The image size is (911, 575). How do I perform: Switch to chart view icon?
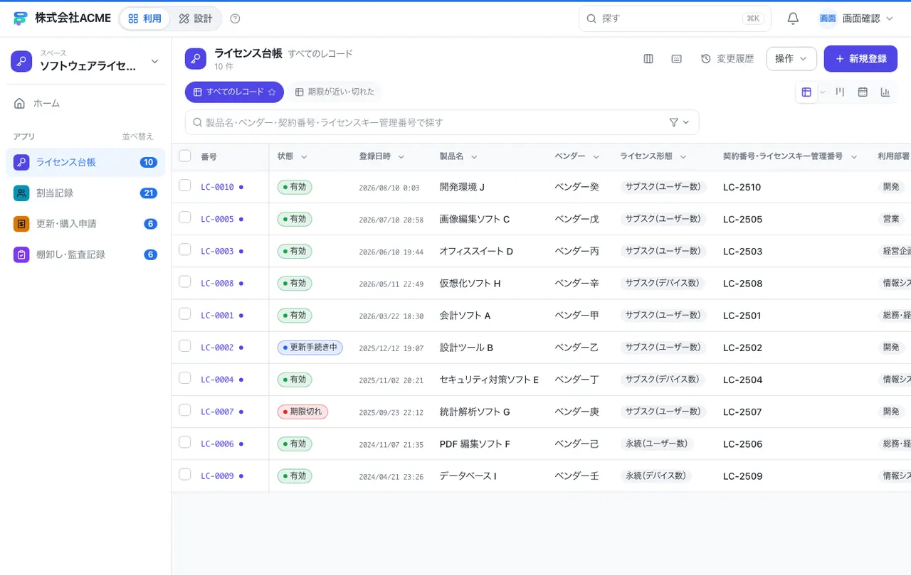(x=885, y=92)
